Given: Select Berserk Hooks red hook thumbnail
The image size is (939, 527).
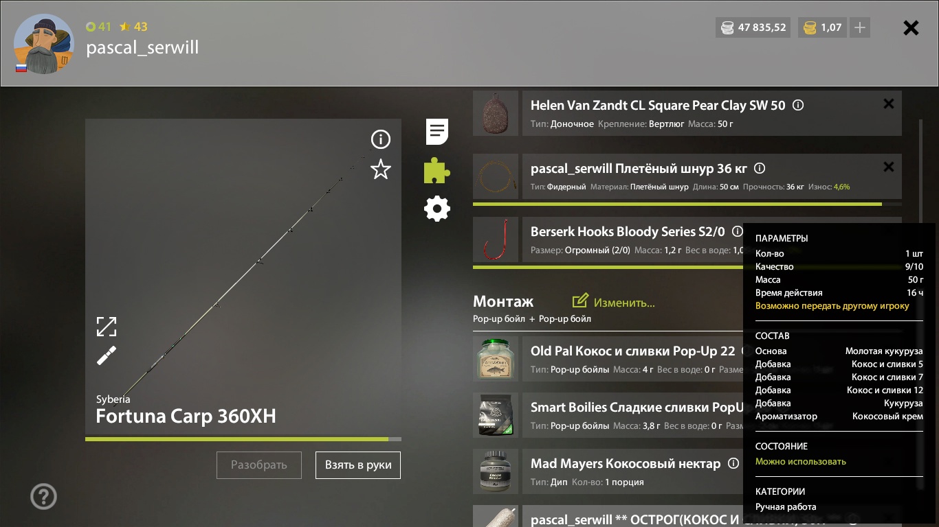Looking at the screenshot, I should point(496,239).
